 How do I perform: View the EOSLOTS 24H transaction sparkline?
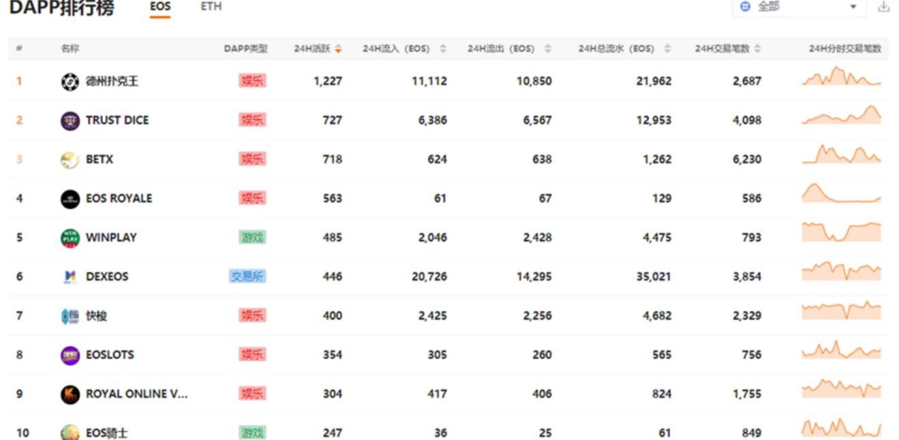842,350
